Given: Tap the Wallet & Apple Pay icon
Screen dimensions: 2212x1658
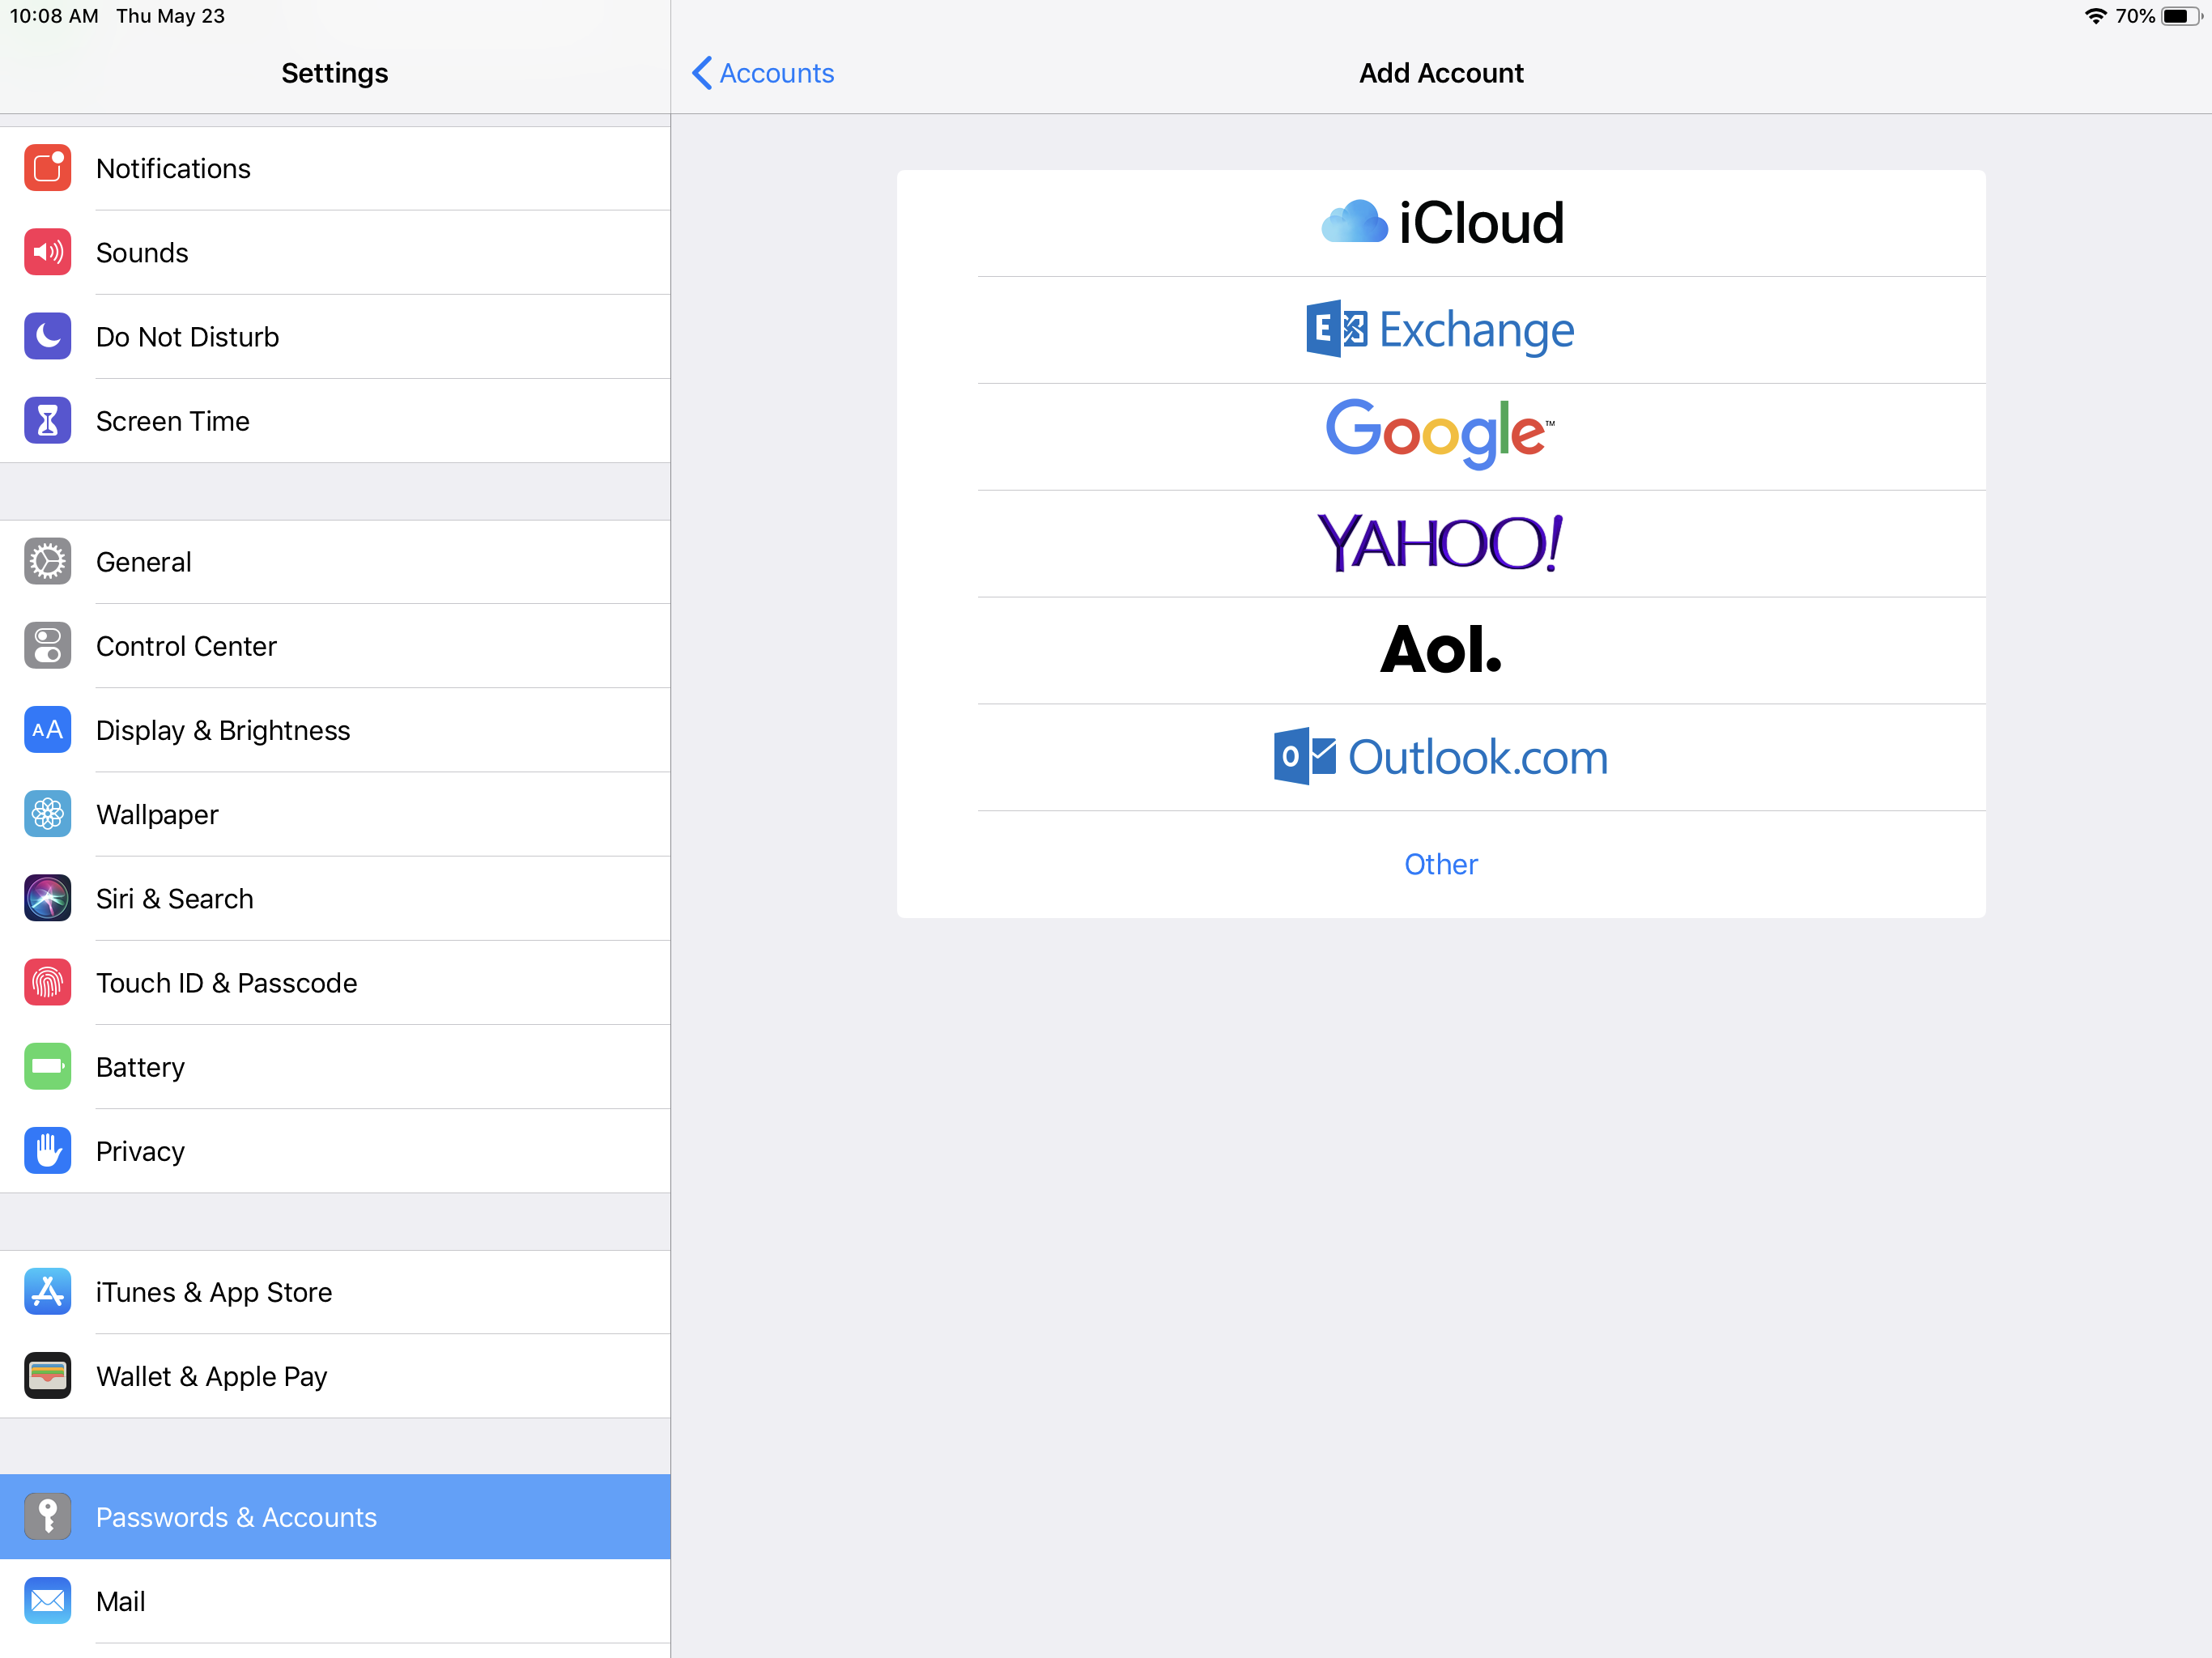Looking at the screenshot, I should pos(47,1375).
